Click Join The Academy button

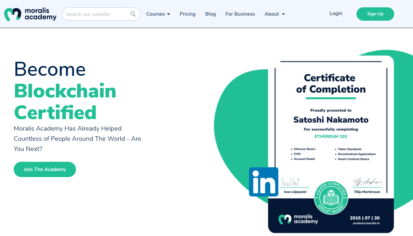pos(45,169)
